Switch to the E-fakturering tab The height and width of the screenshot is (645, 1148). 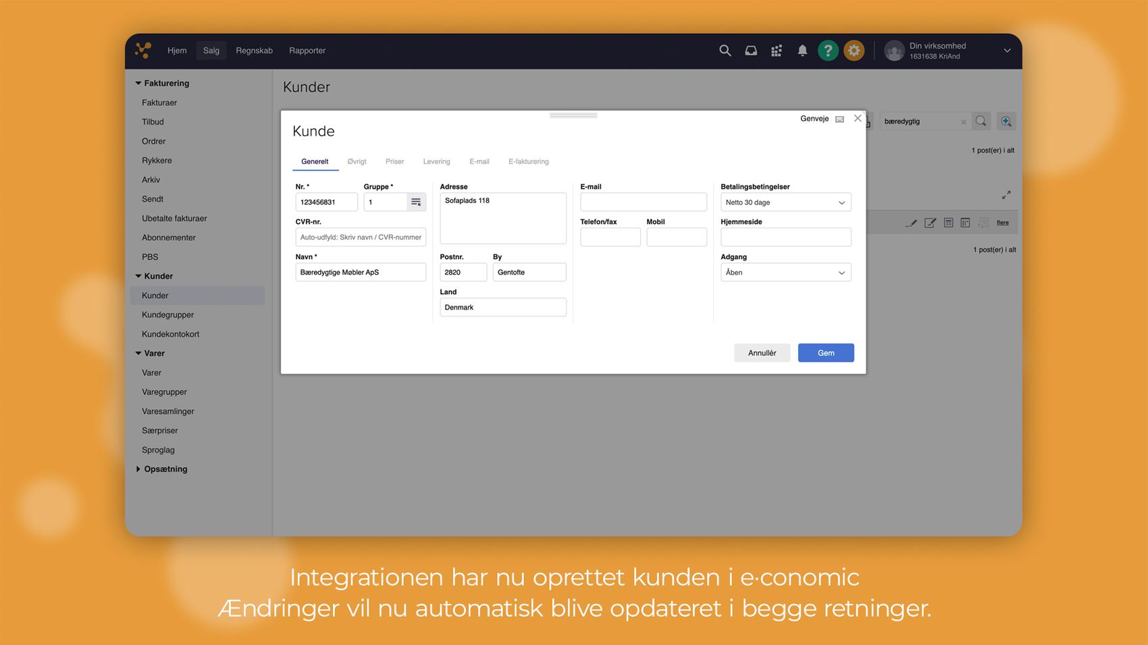coord(528,162)
